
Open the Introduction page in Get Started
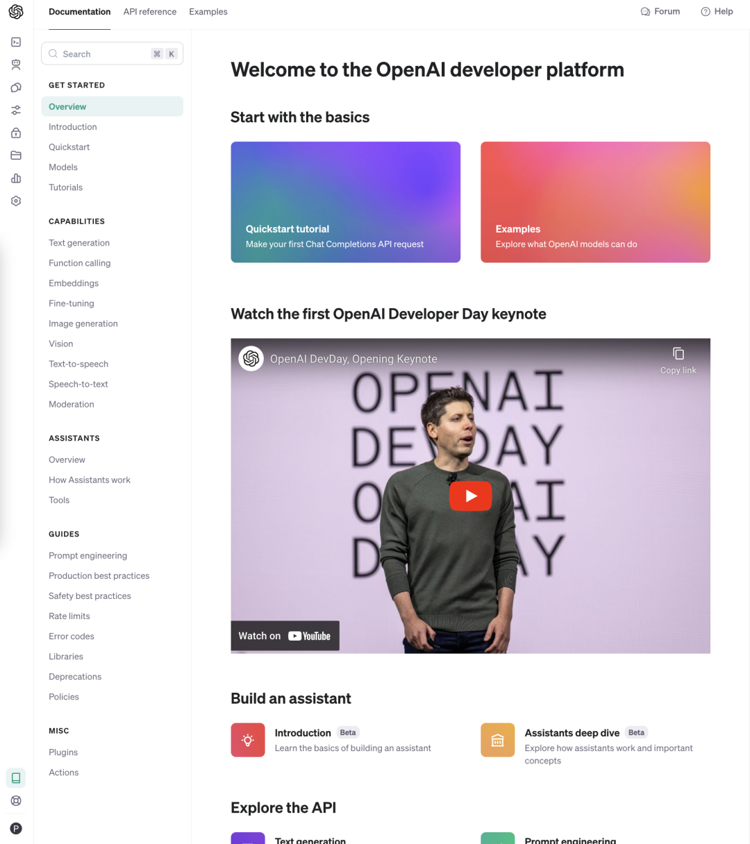(73, 127)
